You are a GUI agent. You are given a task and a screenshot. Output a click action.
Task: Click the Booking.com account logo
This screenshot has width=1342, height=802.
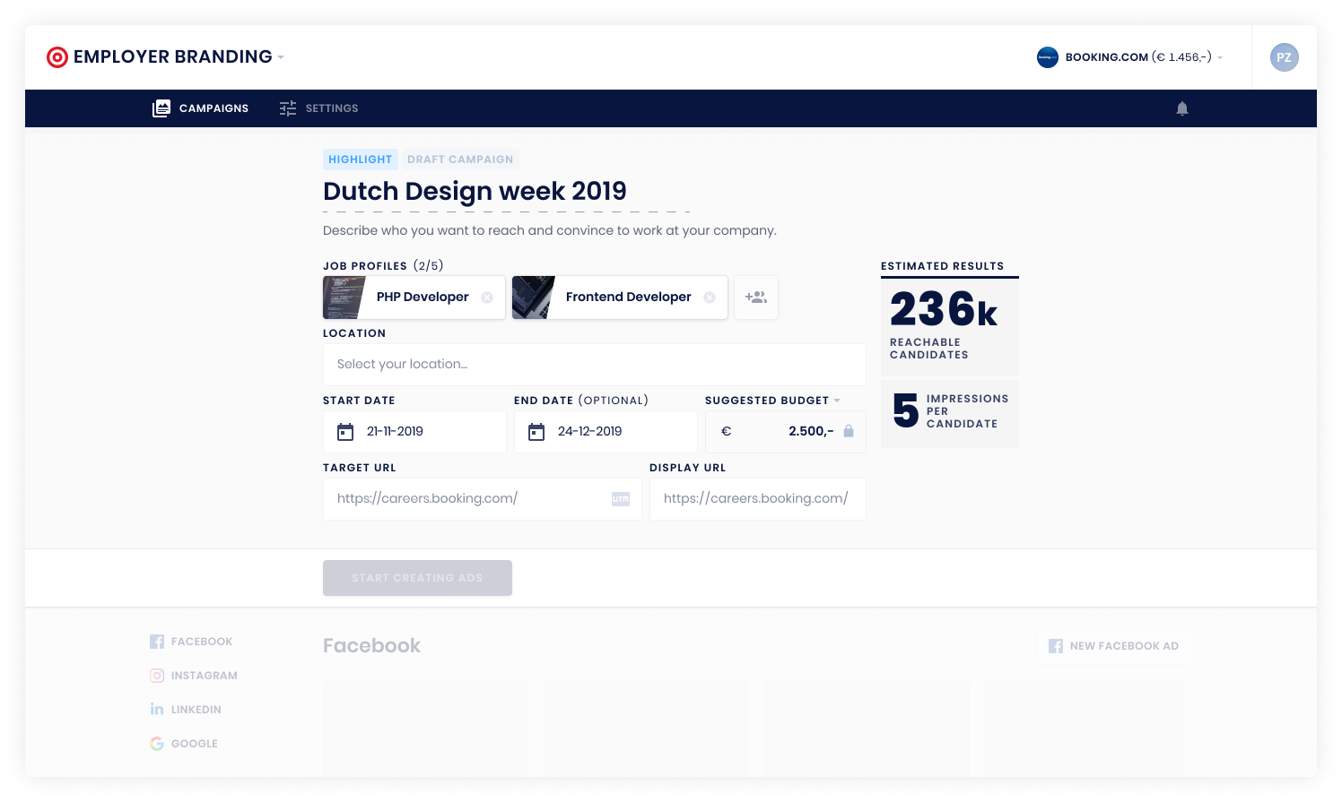pos(1048,57)
